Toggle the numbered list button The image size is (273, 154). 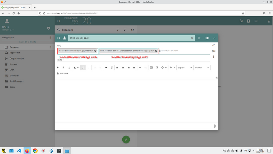pos(84,68)
